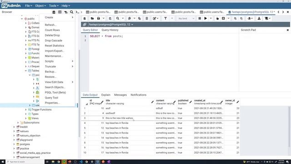Click the Edit pencil icon in query toolbar

coord(155,18)
